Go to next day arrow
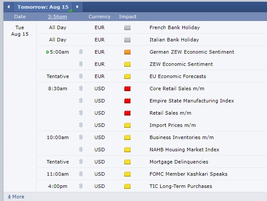This screenshot has height=201, width=267. pyautogui.click(x=77, y=7)
